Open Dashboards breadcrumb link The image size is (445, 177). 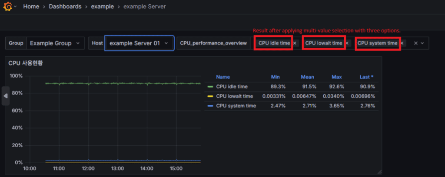pos(64,7)
